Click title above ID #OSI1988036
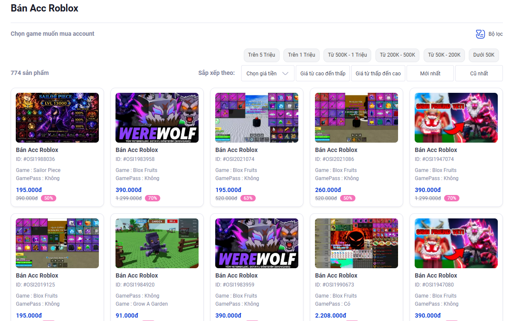Image resolution: width=508 pixels, height=321 pixels. 37,150
